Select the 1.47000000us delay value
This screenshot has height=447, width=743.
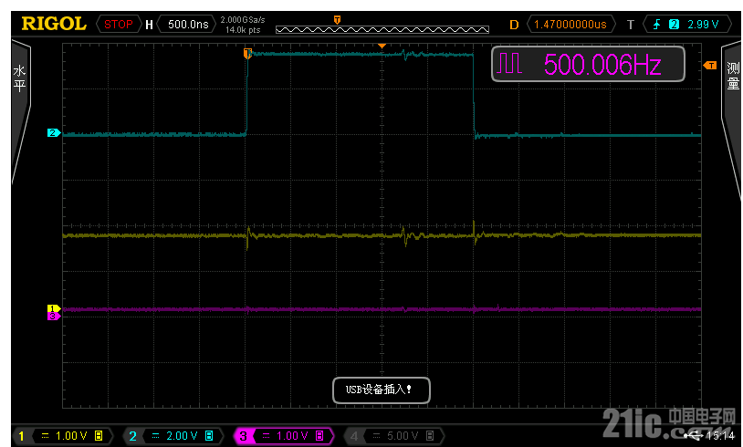[570, 24]
